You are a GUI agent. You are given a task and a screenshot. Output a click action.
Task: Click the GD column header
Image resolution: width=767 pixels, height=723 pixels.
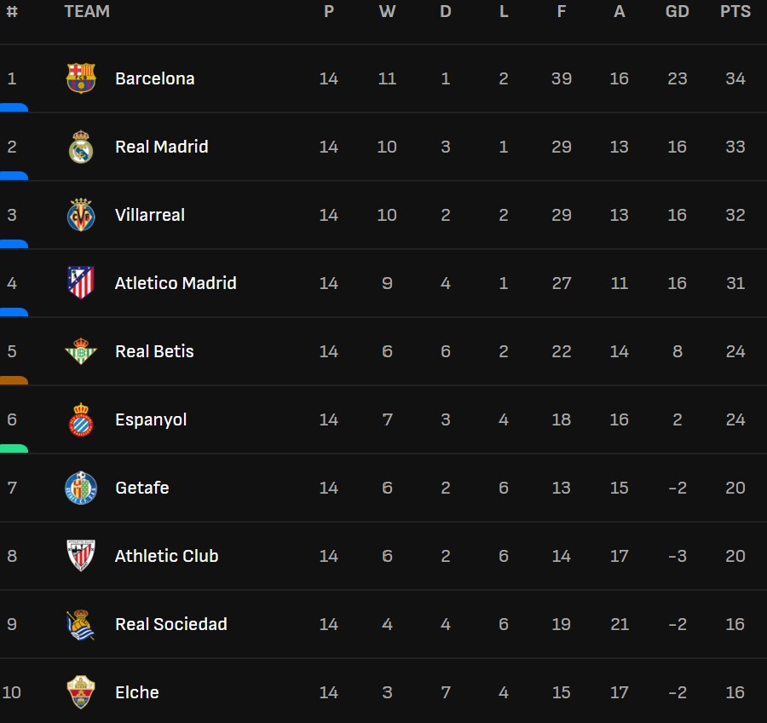pos(677,12)
